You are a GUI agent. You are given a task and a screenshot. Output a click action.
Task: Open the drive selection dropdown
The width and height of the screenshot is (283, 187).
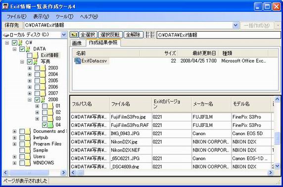click(64, 35)
